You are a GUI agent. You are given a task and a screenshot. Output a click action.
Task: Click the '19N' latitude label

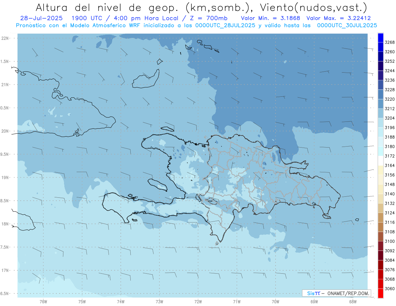click(5, 177)
